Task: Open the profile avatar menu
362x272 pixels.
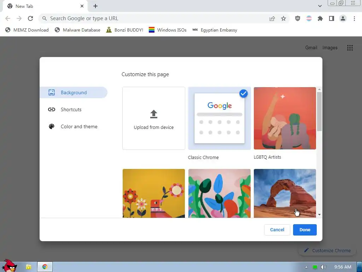Action: click(x=343, y=18)
